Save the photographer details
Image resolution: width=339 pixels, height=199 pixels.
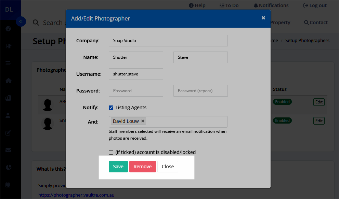pyautogui.click(x=118, y=167)
